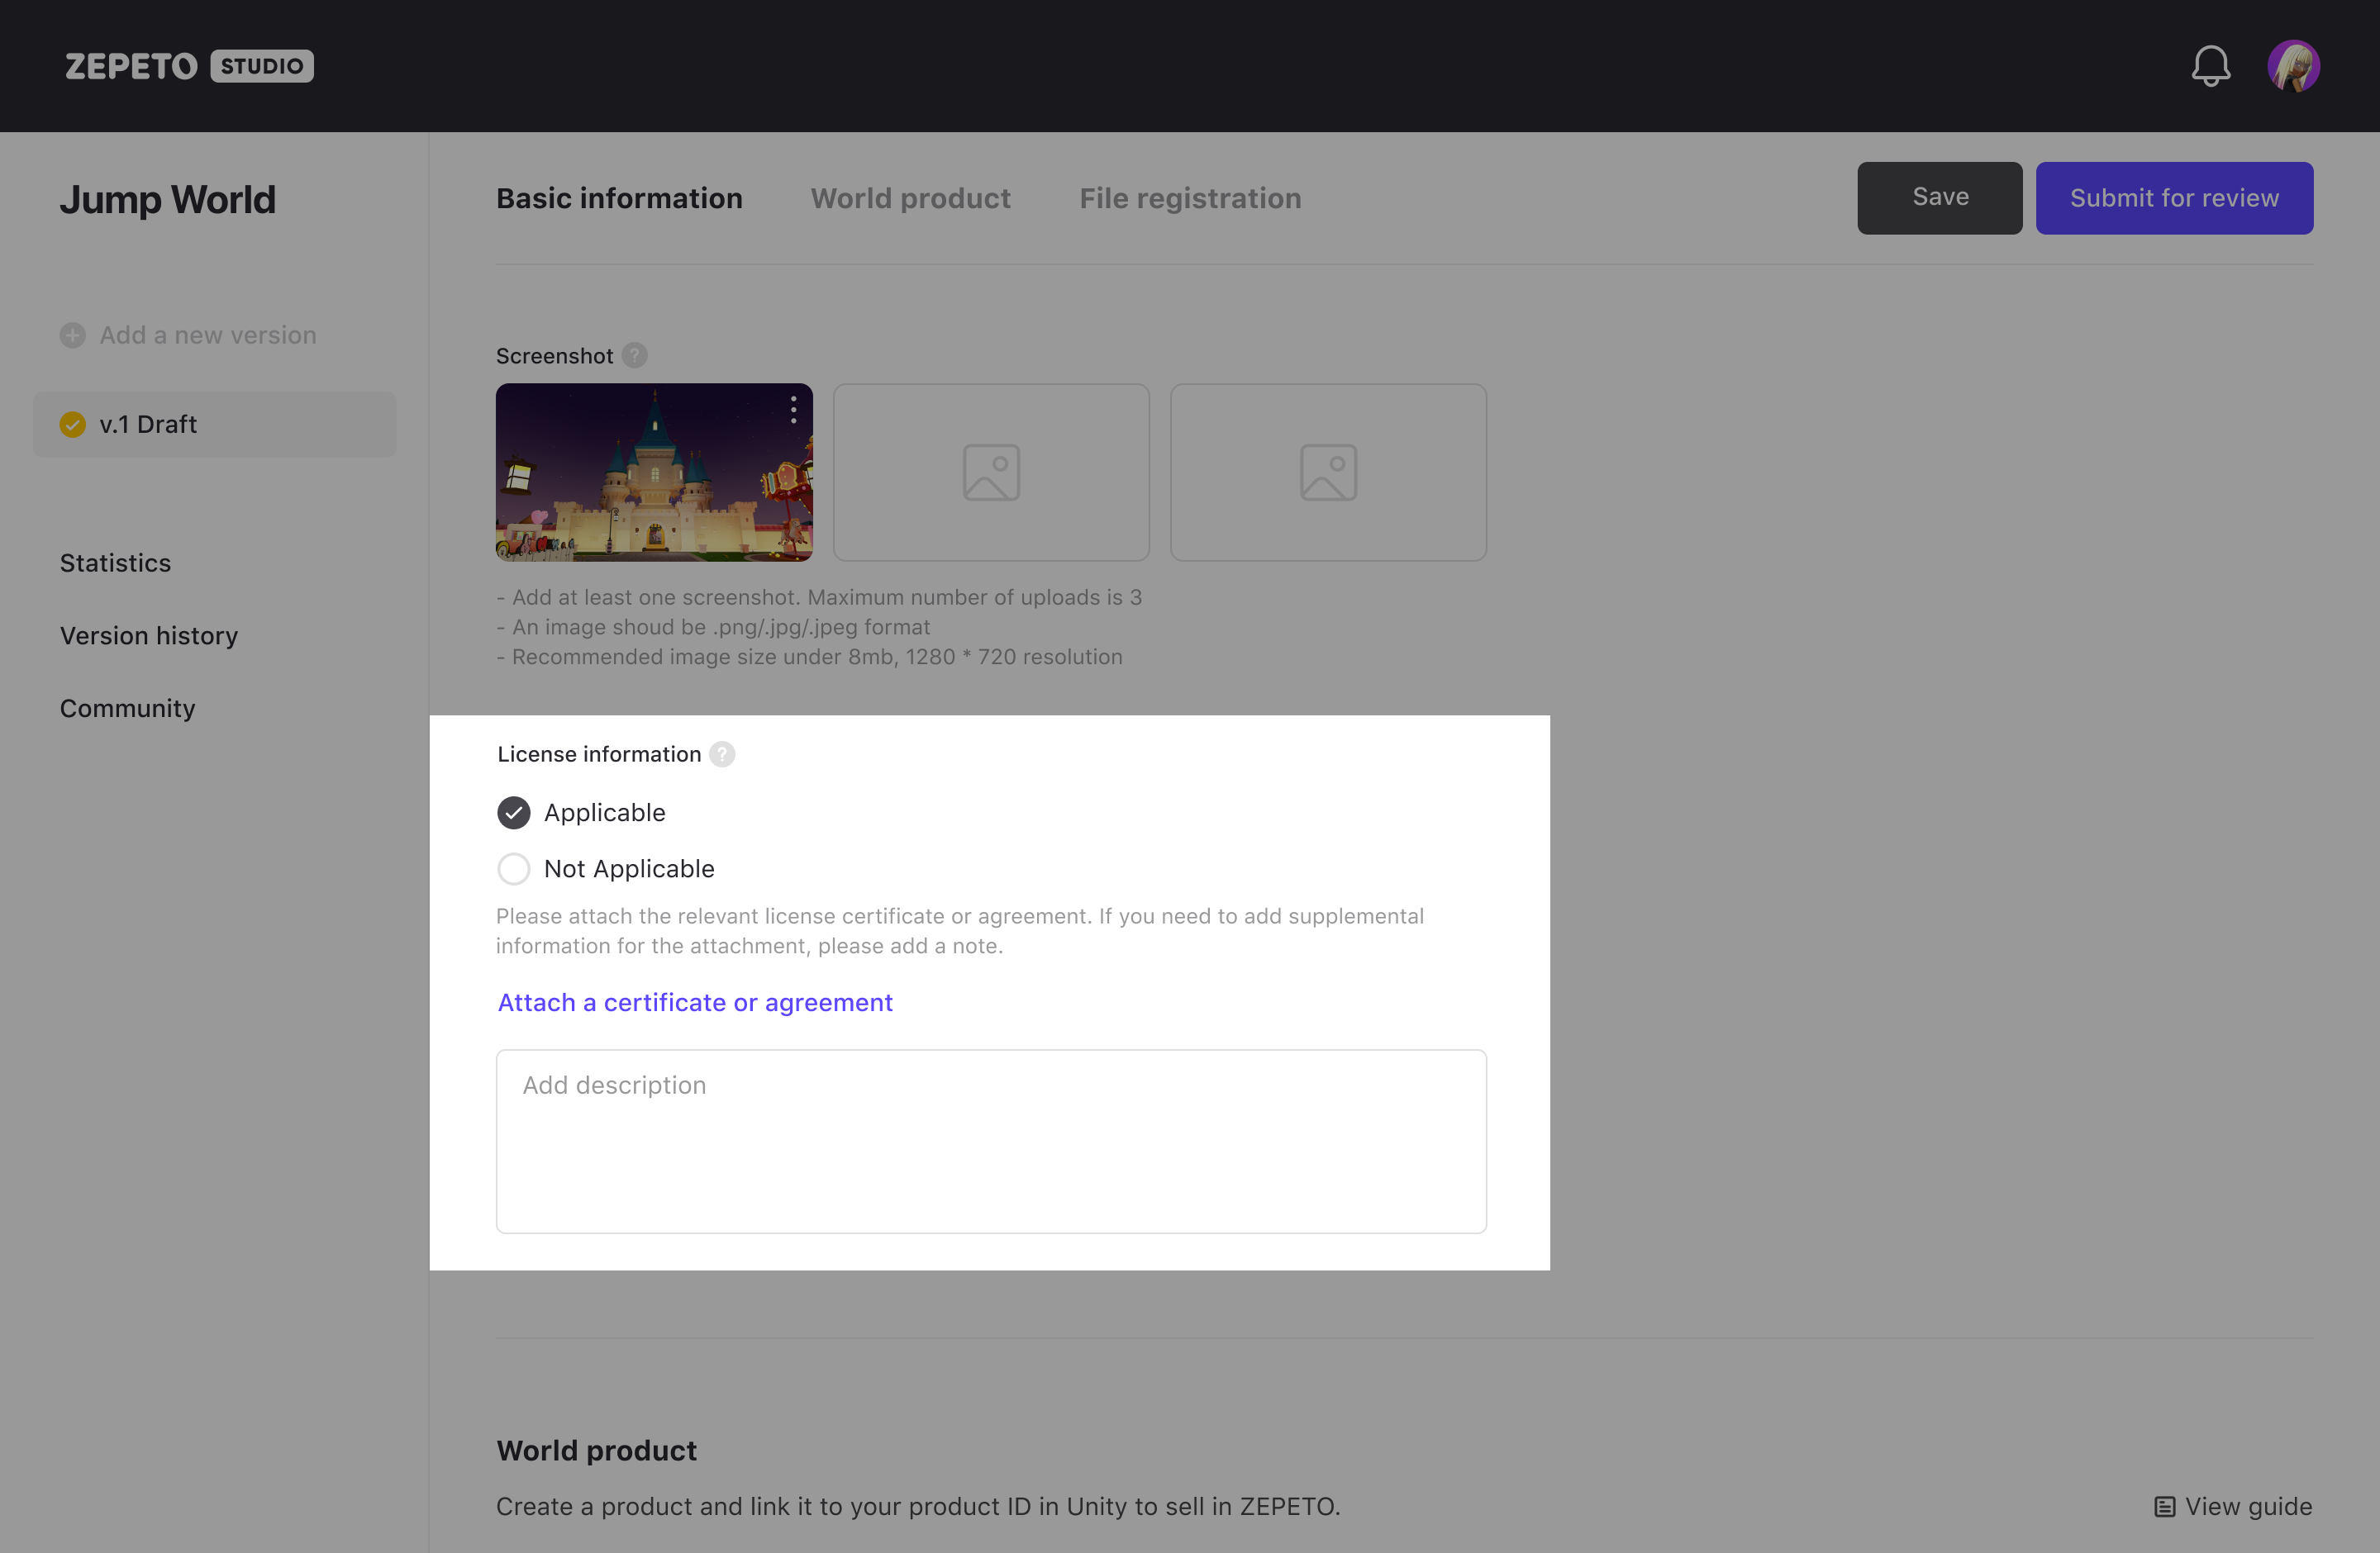The image size is (2380, 1553).
Task: Open the castle screenshot three-dot menu
Action: pyautogui.click(x=793, y=409)
